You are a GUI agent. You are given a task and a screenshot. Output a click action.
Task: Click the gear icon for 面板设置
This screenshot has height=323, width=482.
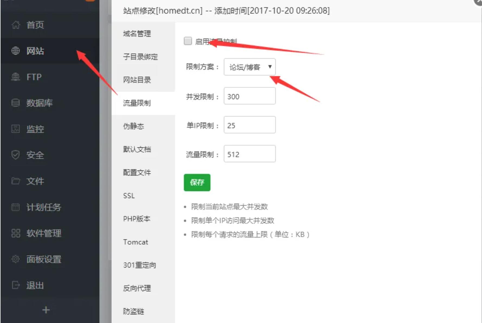pyautogui.click(x=16, y=259)
